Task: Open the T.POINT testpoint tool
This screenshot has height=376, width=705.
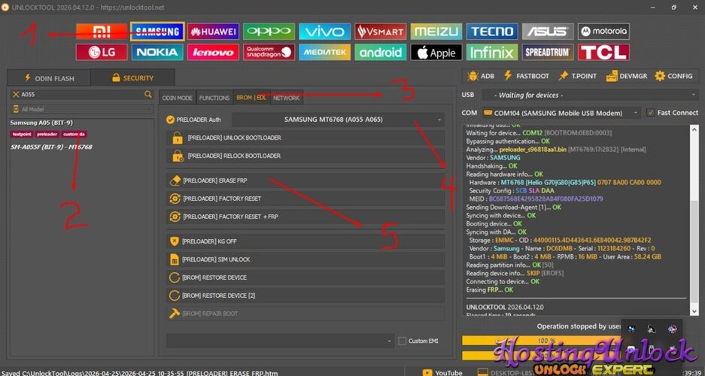Action: 577,76
